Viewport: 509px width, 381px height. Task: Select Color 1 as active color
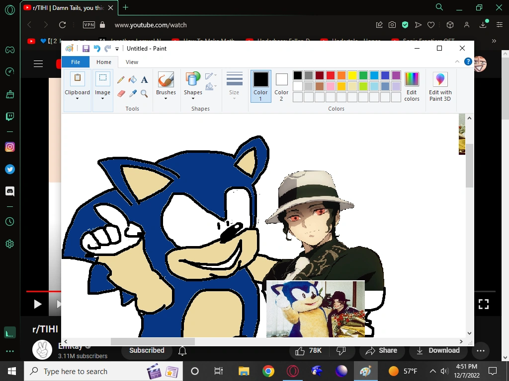tap(260, 86)
